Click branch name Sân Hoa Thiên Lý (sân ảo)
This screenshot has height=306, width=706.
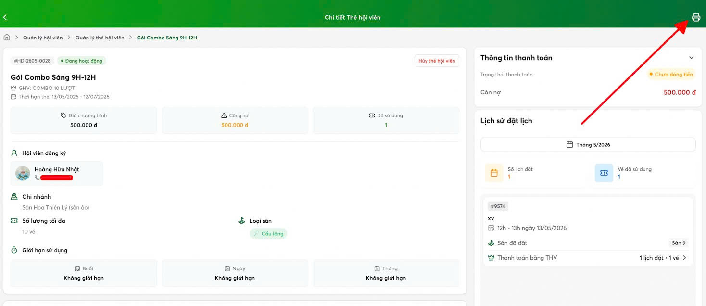pos(56,208)
